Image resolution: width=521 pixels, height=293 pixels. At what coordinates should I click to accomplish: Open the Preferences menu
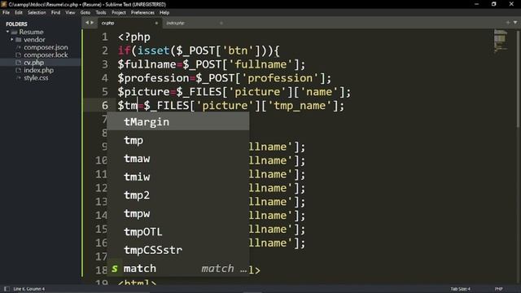tap(142, 13)
